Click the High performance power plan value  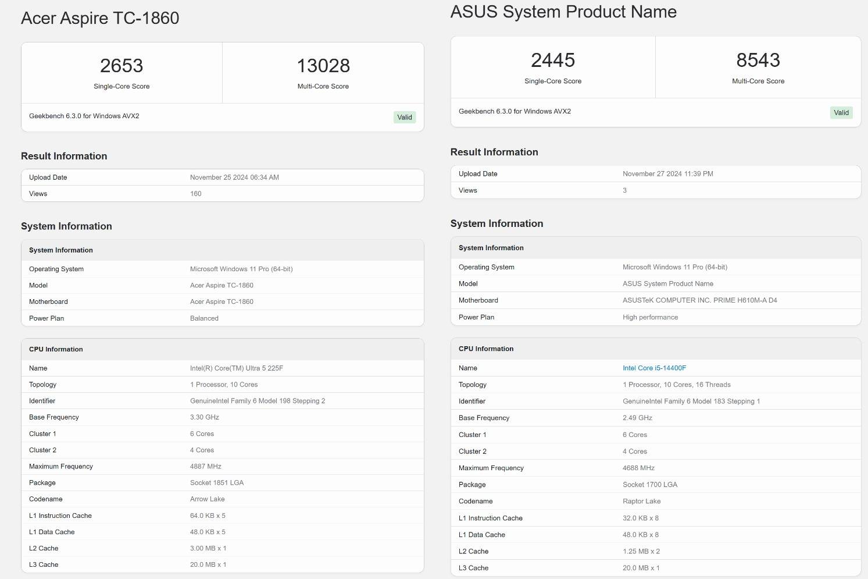650,317
